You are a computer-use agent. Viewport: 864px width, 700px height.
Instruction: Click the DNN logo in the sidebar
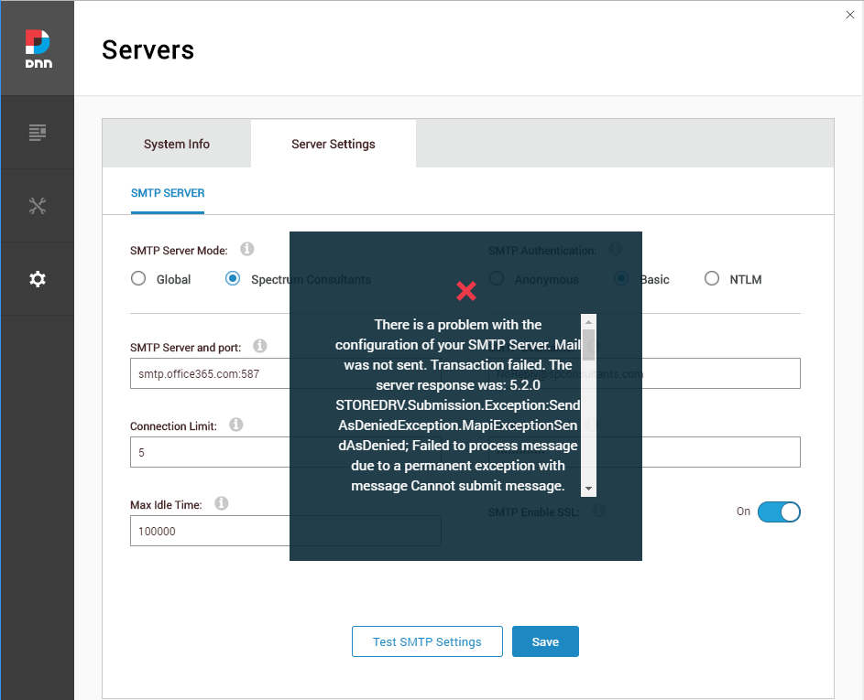pos(37,48)
